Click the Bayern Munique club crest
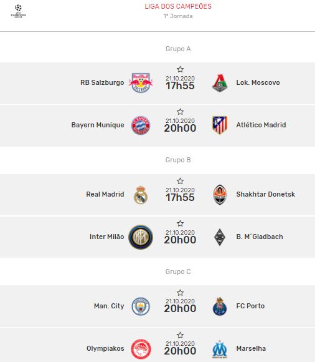315x362 pixels. point(141,125)
